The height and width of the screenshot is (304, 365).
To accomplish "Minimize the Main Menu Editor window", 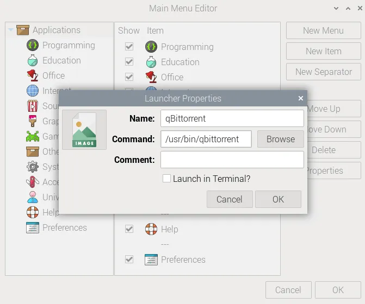I will (336, 8).
